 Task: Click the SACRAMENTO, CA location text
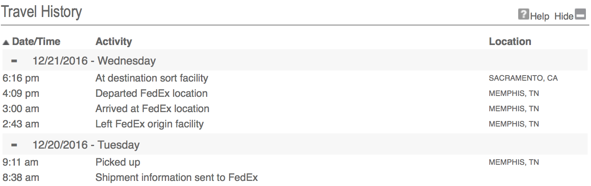[523, 78]
